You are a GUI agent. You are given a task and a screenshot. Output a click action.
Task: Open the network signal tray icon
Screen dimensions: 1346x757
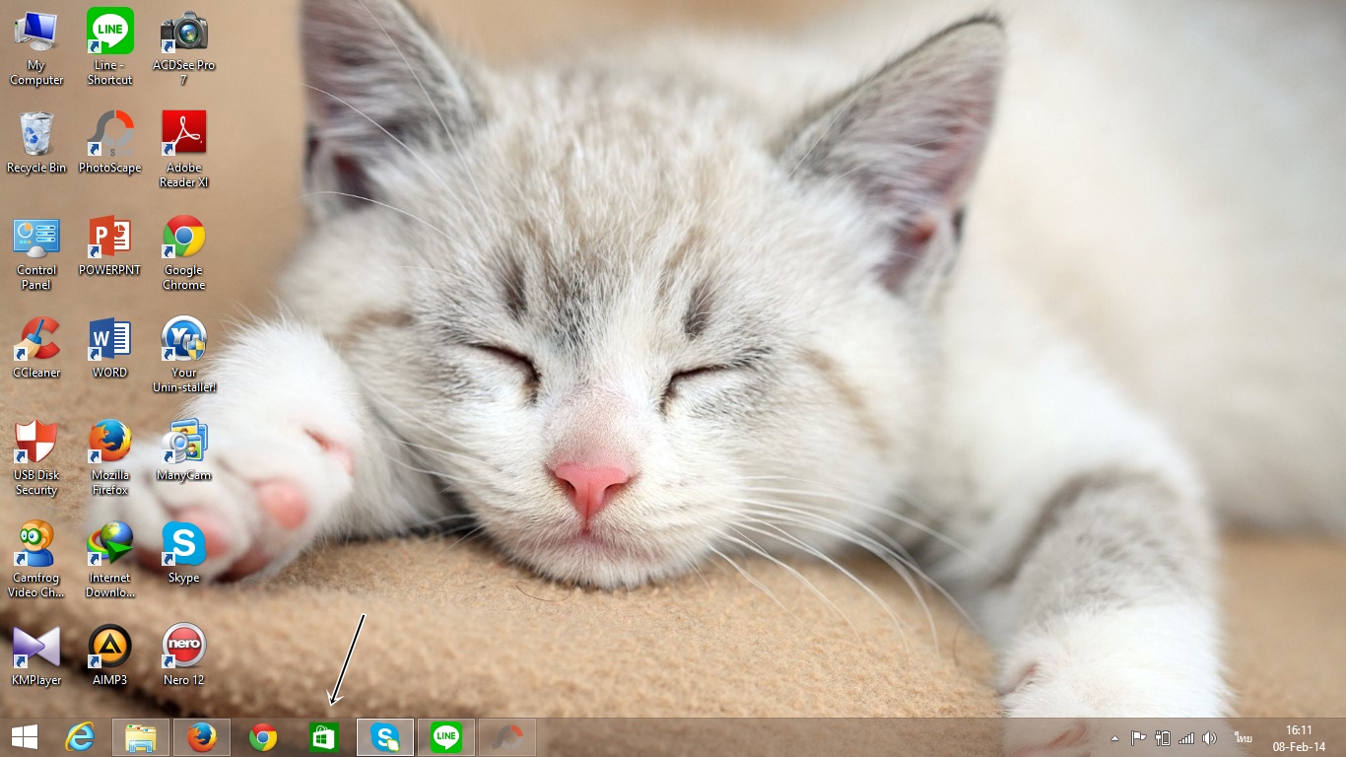pos(1186,737)
